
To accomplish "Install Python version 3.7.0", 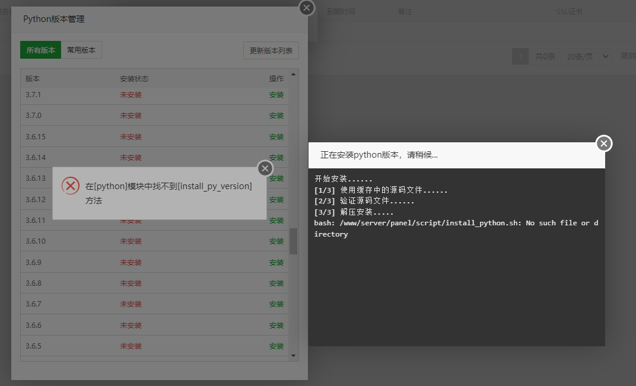I will pos(276,116).
